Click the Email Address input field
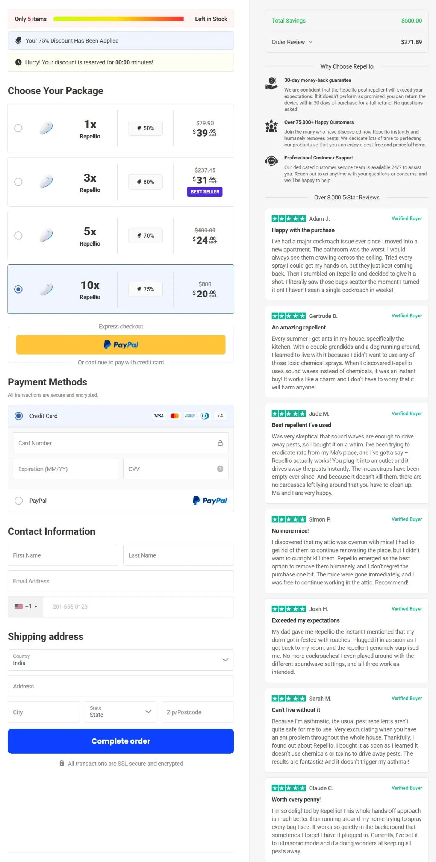 click(x=121, y=581)
